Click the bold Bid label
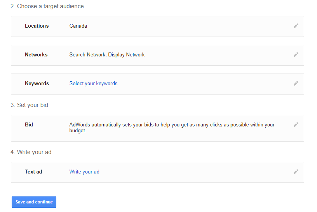317x212 pixels. pos(29,125)
